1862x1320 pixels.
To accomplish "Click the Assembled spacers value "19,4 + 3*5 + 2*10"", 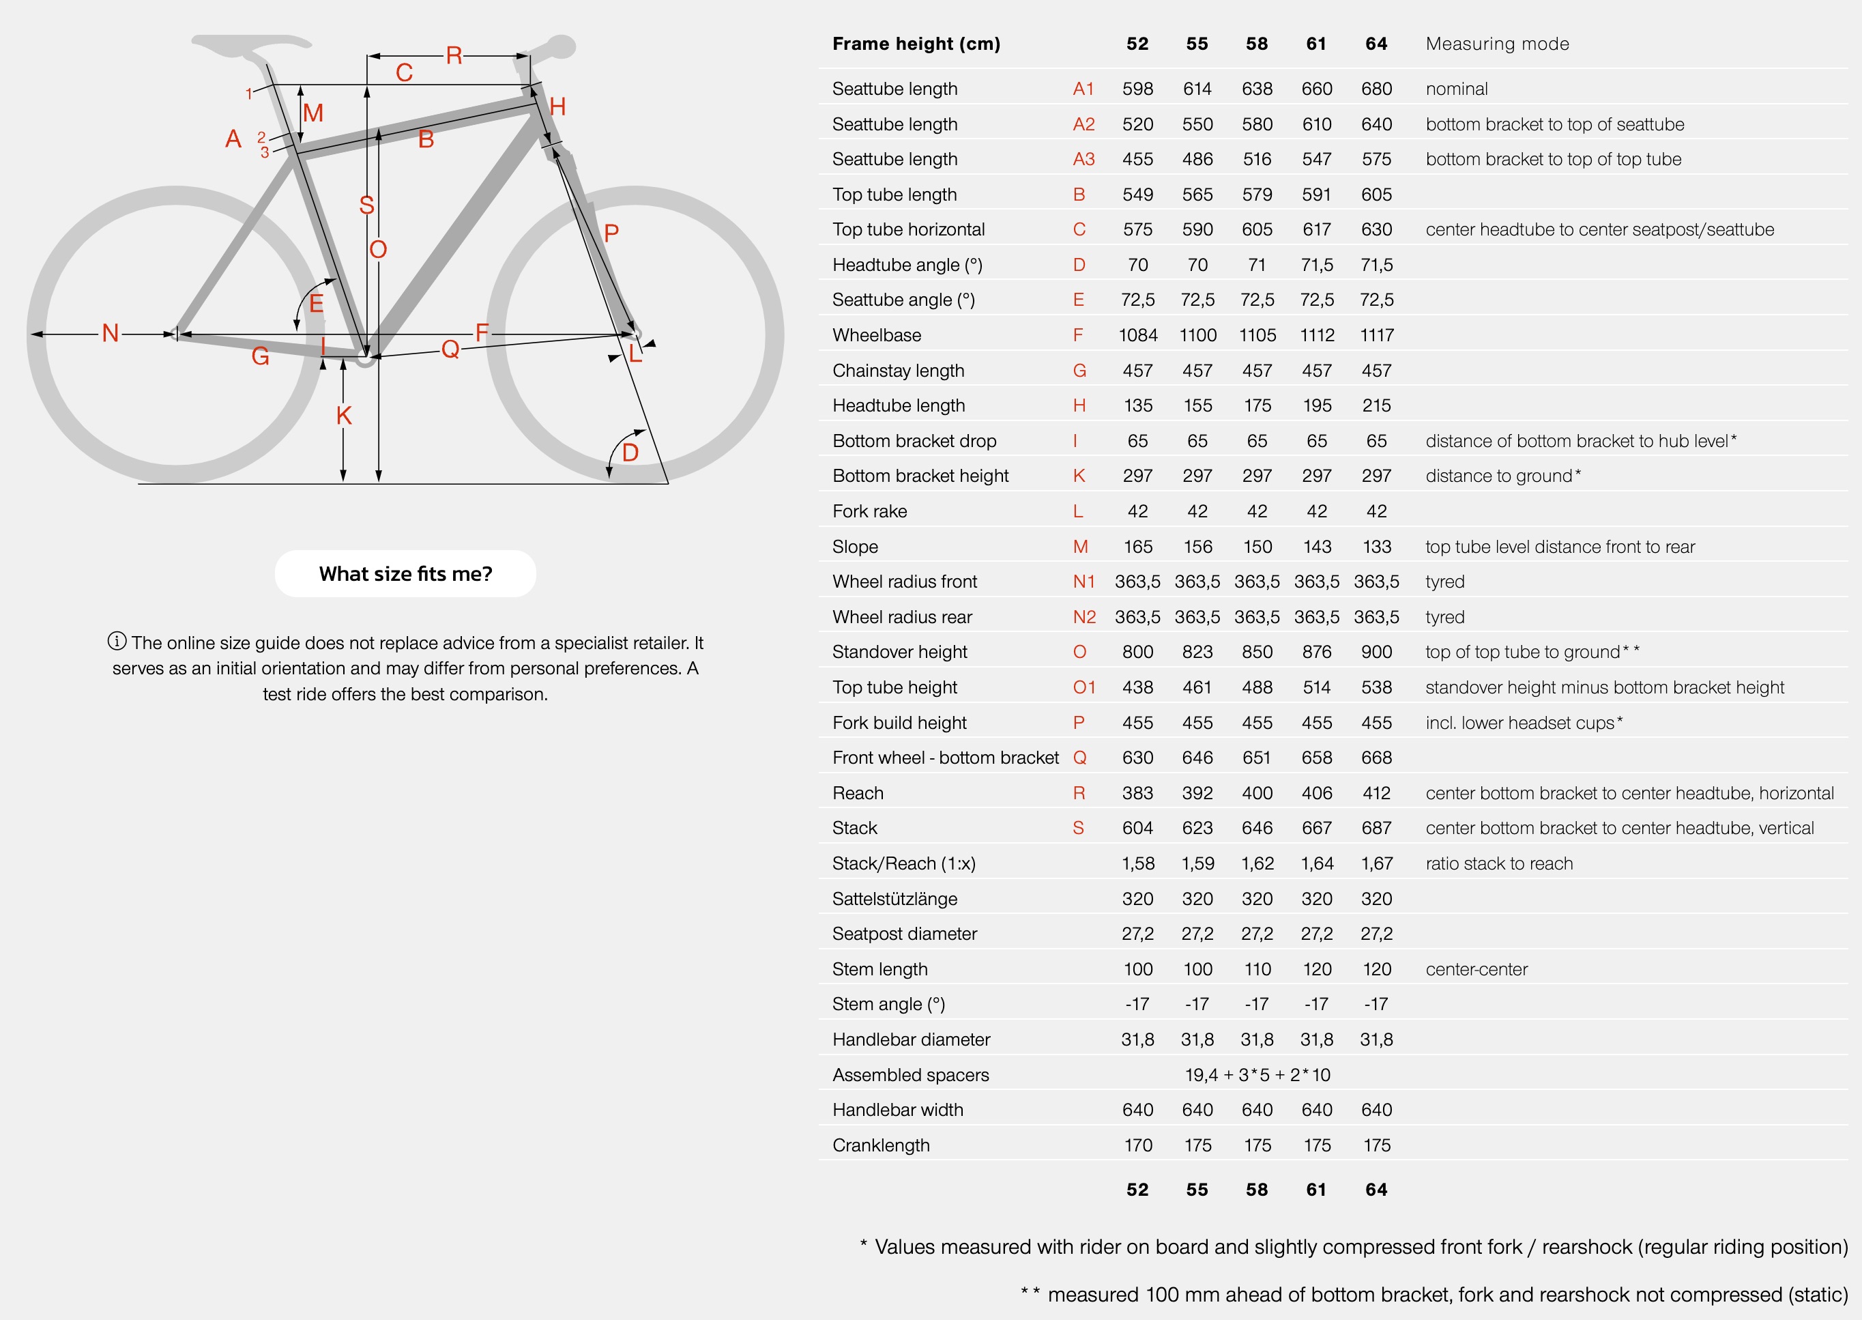I will (1257, 1074).
